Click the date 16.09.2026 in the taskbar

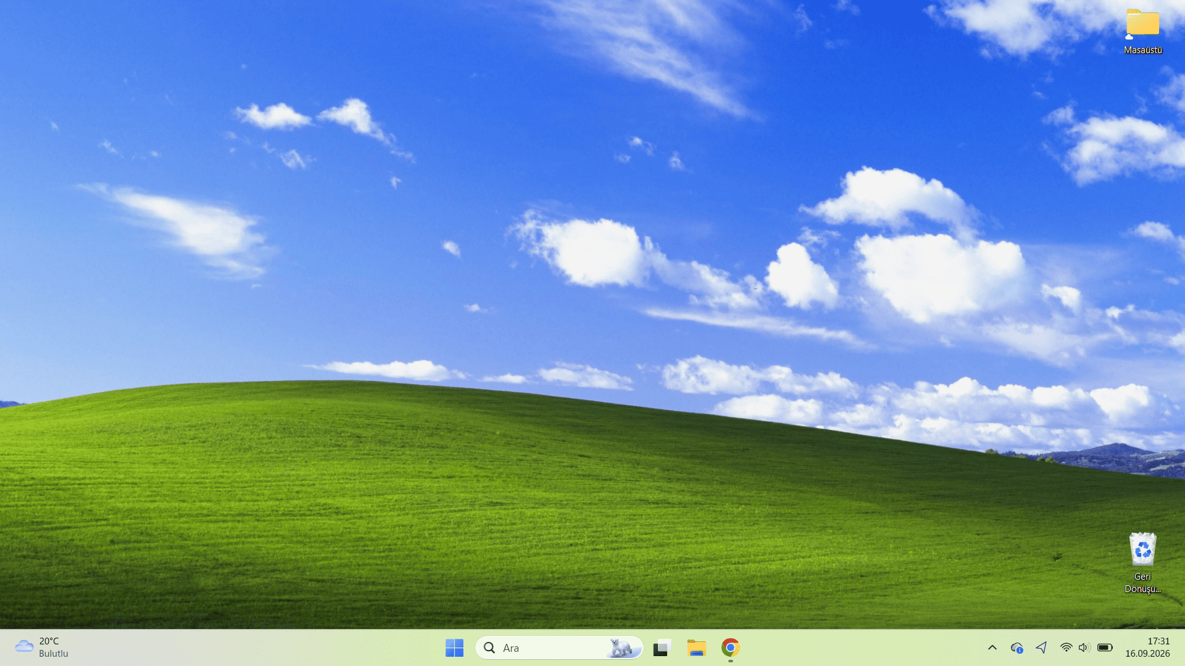click(1147, 654)
